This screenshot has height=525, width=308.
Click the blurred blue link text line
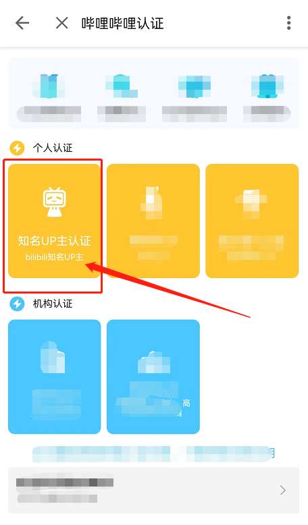click(153, 454)
